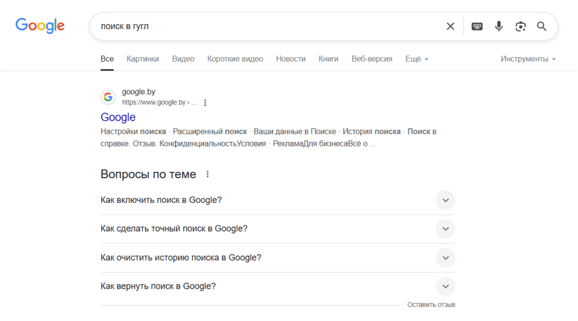Click the https://www.google.by URL text

(x=154, y=102)
